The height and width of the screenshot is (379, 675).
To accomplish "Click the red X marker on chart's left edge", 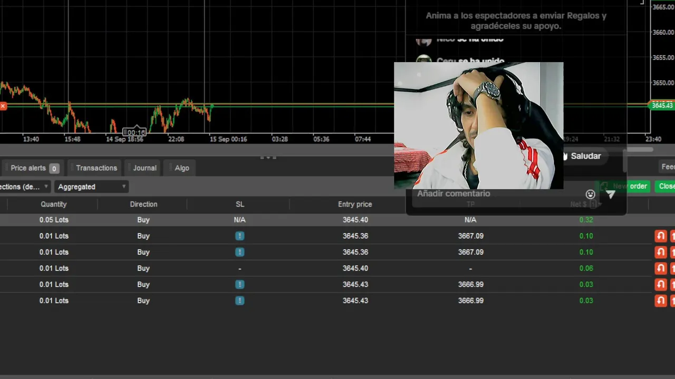I will [x=3, y=106].
